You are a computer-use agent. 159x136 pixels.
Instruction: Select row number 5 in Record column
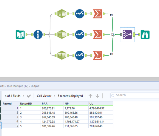[x=10, y=126]
